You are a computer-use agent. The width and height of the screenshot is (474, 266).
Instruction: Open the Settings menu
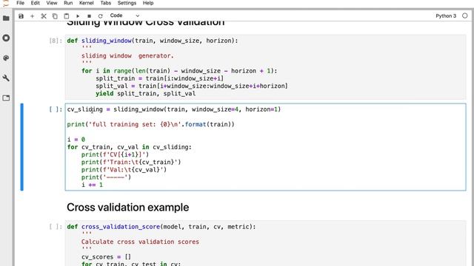127,3
